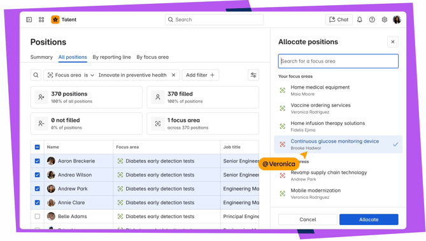Viewport: 426px width, 241px height.
Task: Toggle the select-all header checkbox
Action: pyautogui.click(x=37, y=147)
